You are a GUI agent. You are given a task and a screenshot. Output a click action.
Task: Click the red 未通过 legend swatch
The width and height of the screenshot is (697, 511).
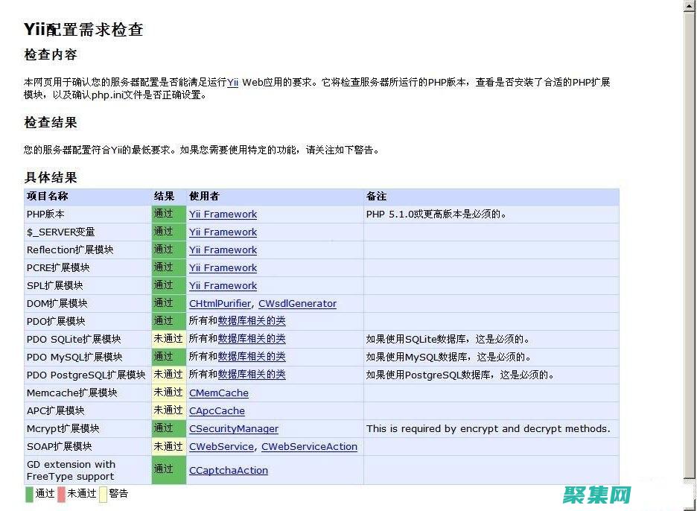tap(60, 493)
